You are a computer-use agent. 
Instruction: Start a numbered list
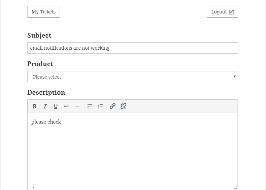(100, 106)
